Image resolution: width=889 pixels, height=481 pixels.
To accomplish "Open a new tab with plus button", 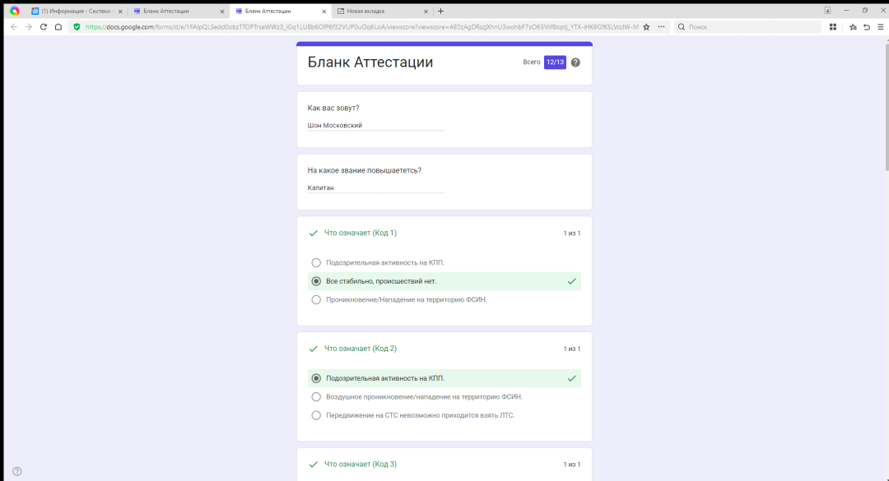I will pyautogui.click(x=440, y=11).
